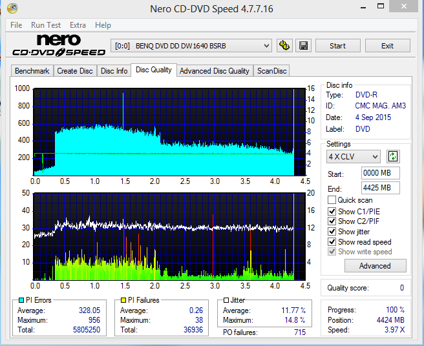Open the drive selection dropdown
424x346 pixels.
click(x=191, y=46)
